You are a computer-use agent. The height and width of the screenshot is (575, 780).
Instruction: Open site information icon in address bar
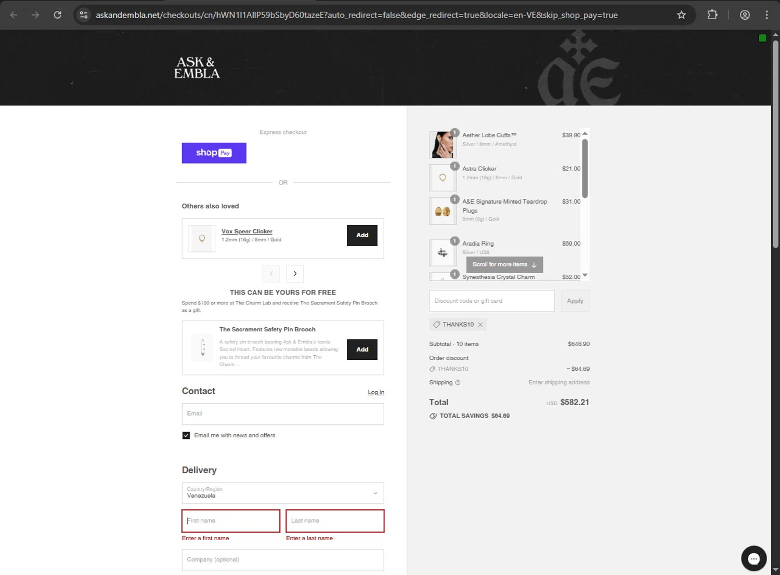click(84, 15)
